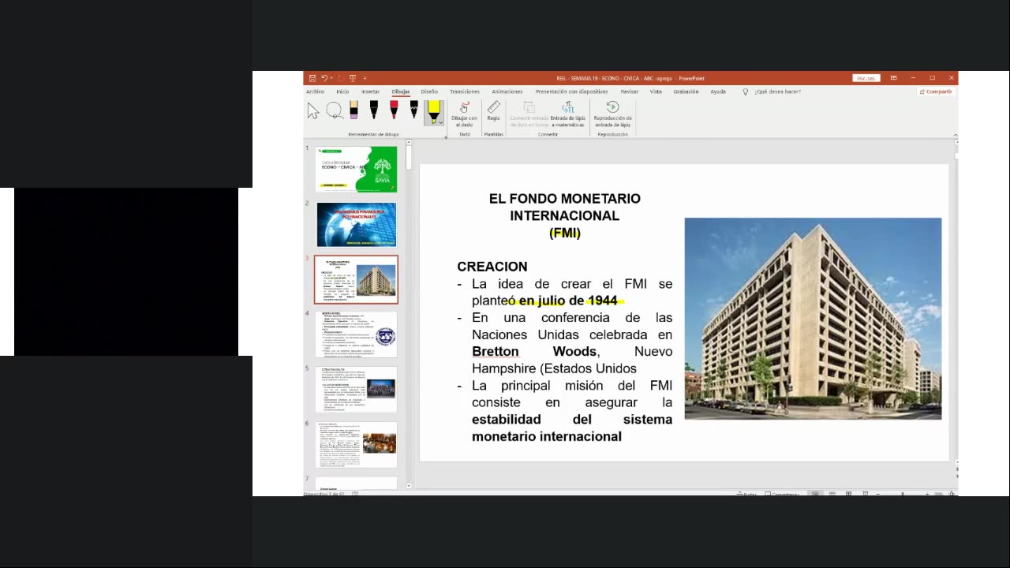Open the yellow highlighter options dropdown arrow
This screenshot has width=1010, height=568.
coord(440,122)
